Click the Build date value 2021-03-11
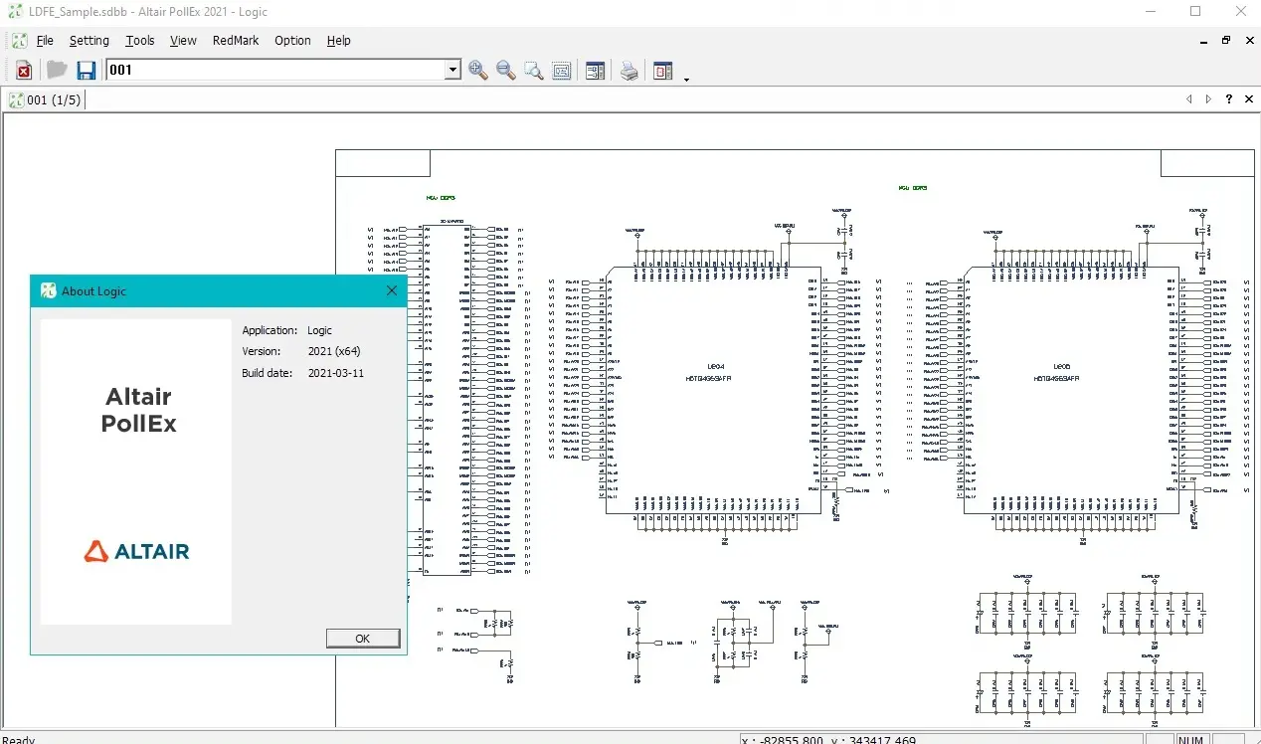This screenshot has height=744, width=1261. pyautogui.click(x=336, y=373)
